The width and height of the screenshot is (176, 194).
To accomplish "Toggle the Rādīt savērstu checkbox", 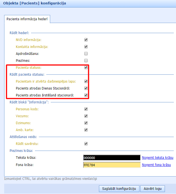I will coord(86,144).
